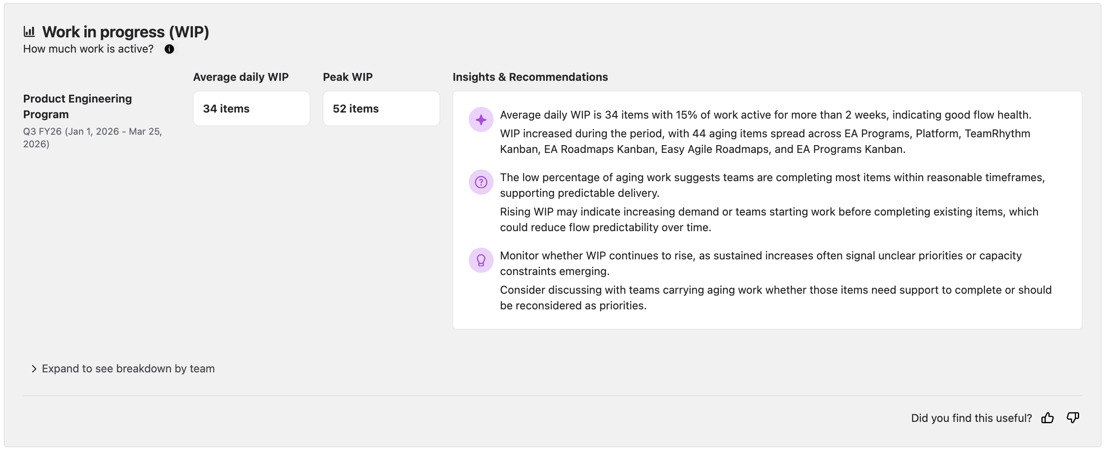Click the info icon beside "How much work is active?"
This screenshot has height=451, width=1107.
(x=169, y=49)
